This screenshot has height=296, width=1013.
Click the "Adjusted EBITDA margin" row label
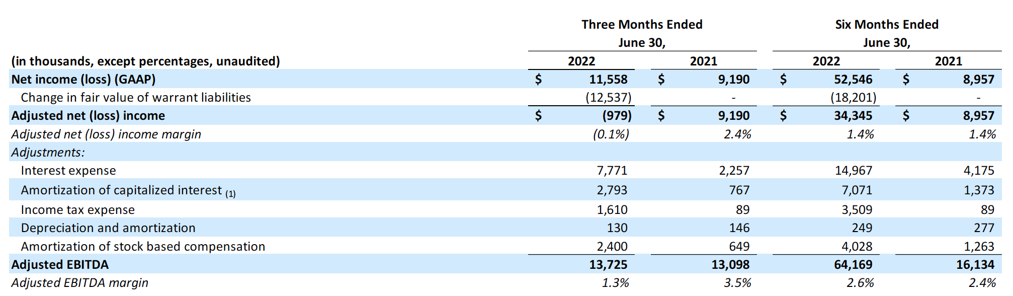80,283
